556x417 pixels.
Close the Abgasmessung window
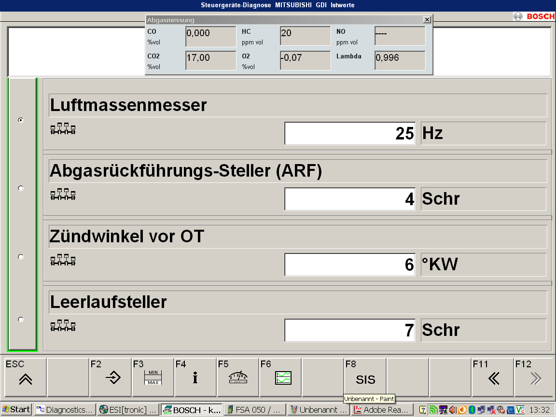427,20
